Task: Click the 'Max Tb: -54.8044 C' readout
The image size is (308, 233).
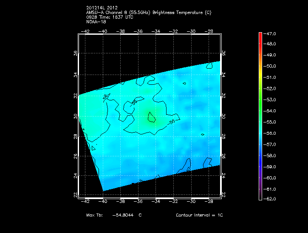Action: (x=114, y=215)
